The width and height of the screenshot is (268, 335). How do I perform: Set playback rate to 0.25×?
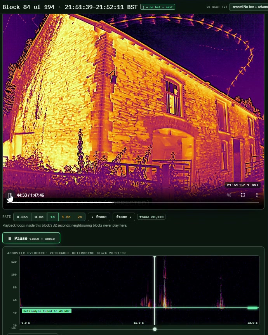coord(22,217)
